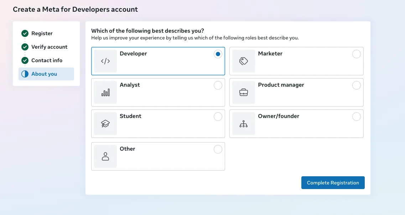Click the Analyst label text
The height and width of the screenshot is (215, 405).
(130, 85)
